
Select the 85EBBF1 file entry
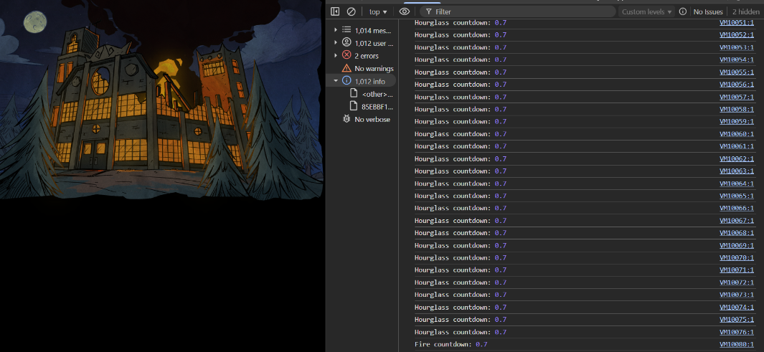tap(377, 106)
